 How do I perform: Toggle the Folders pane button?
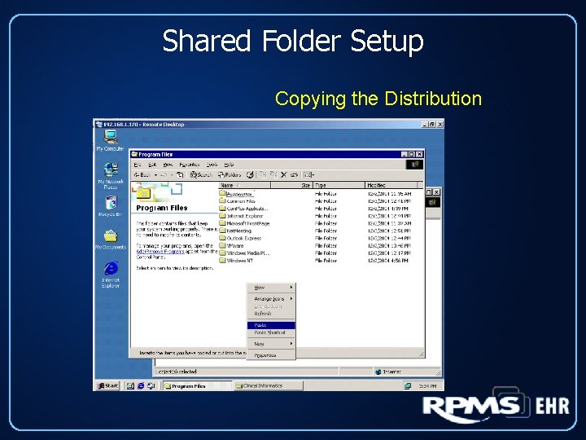click(230, 175)
